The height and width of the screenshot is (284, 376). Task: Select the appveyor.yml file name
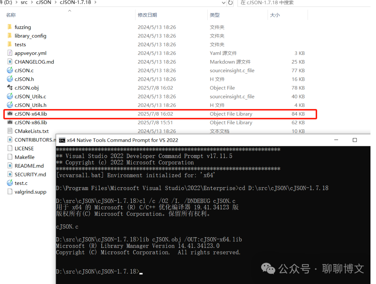point(31,53)
